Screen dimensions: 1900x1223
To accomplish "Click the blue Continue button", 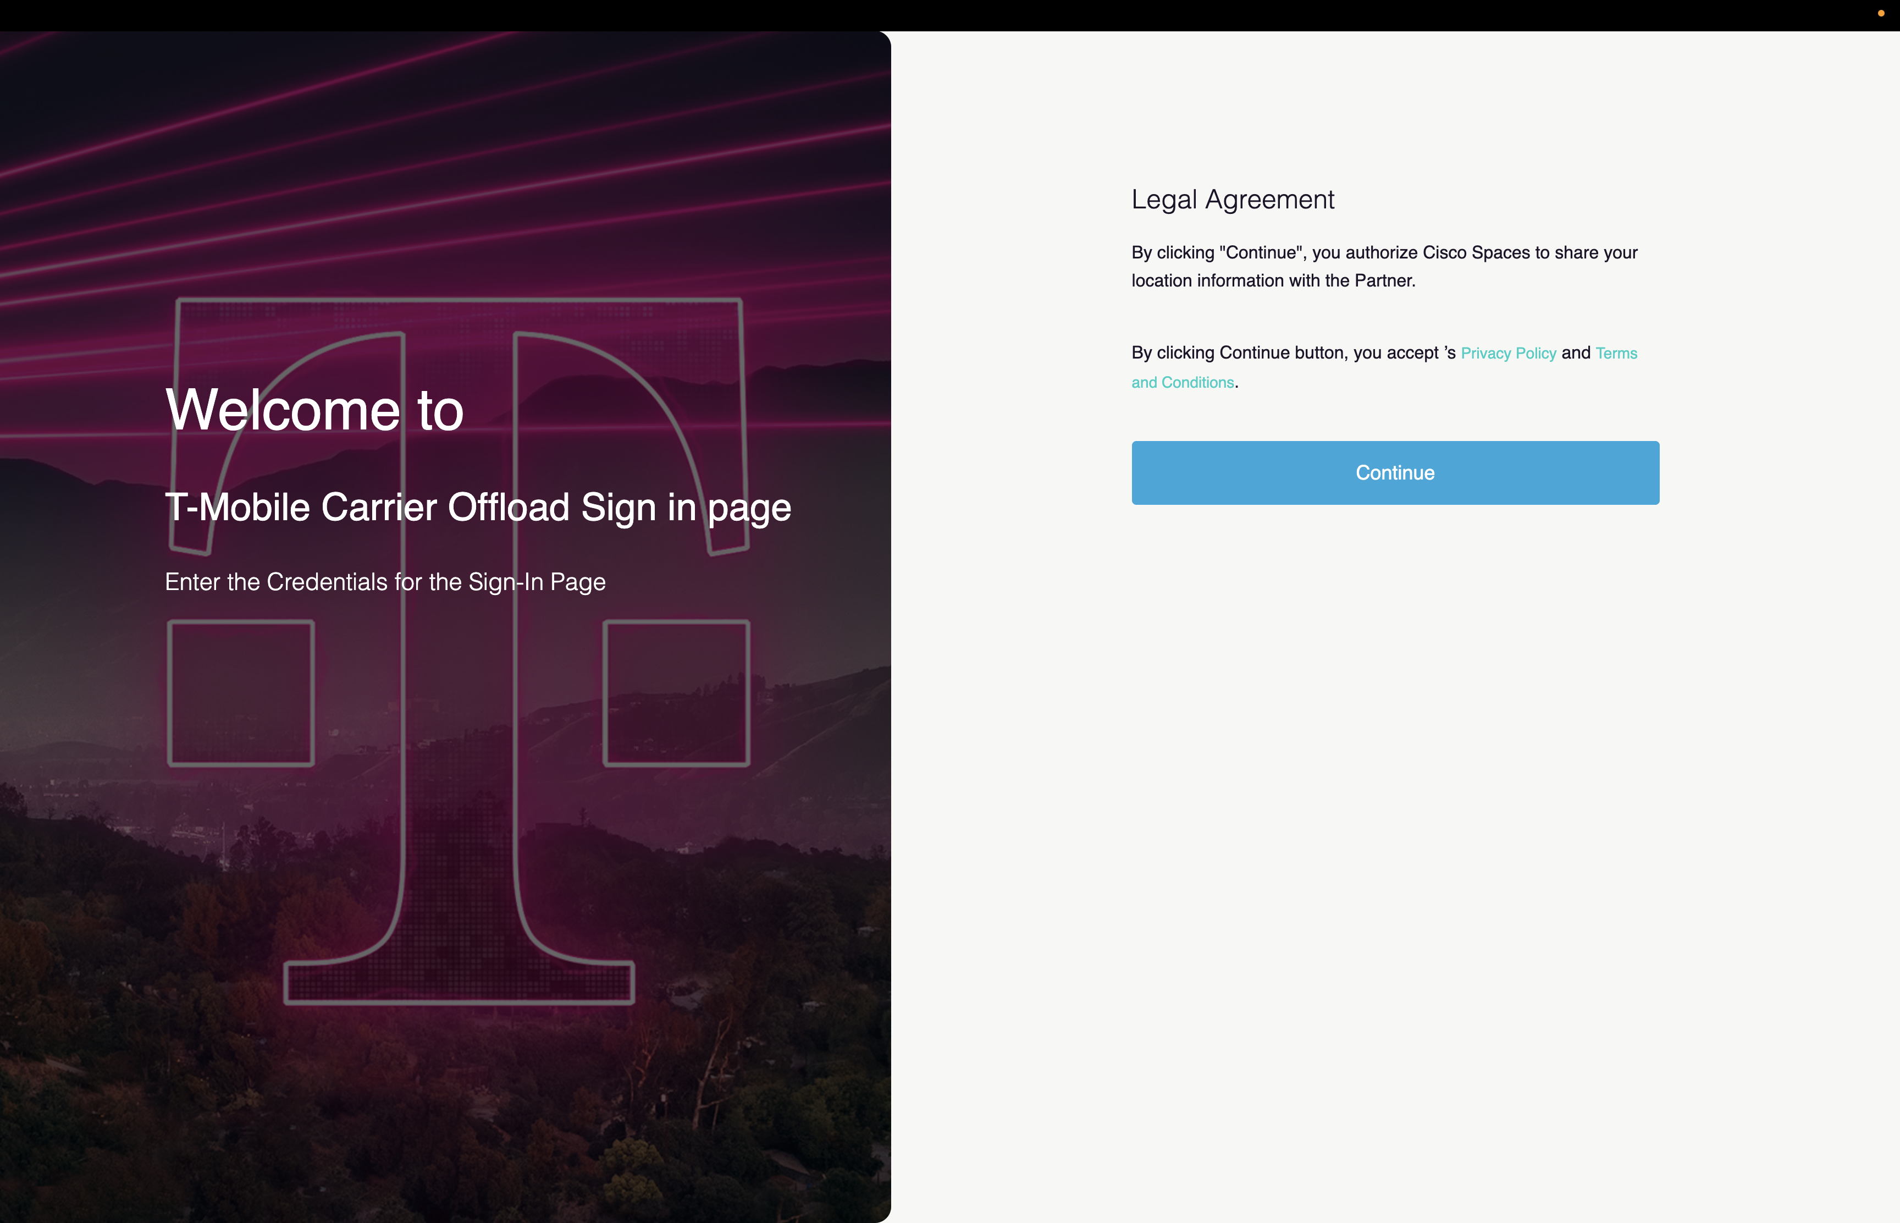I will click(x=1395, y=472).
